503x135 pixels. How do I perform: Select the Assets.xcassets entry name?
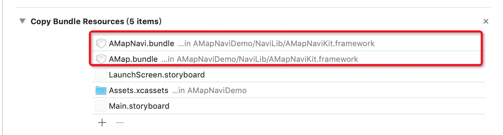138,90
